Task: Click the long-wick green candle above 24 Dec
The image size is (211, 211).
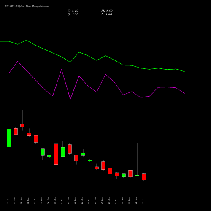Action: (x=137, y=176)
